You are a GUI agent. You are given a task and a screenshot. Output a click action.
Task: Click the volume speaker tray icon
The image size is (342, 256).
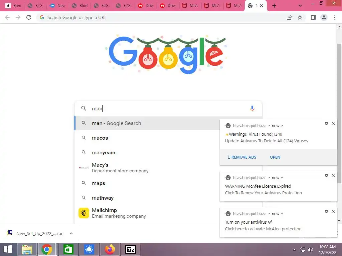click(311, 250)
